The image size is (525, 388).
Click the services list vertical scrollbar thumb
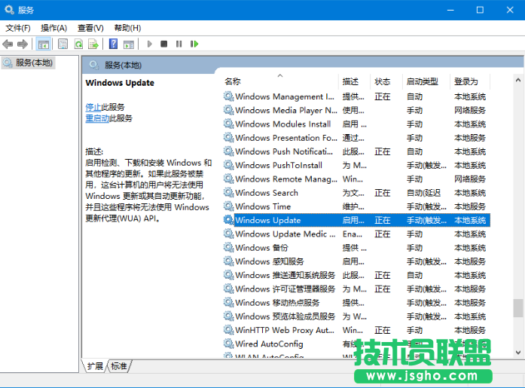517,308
